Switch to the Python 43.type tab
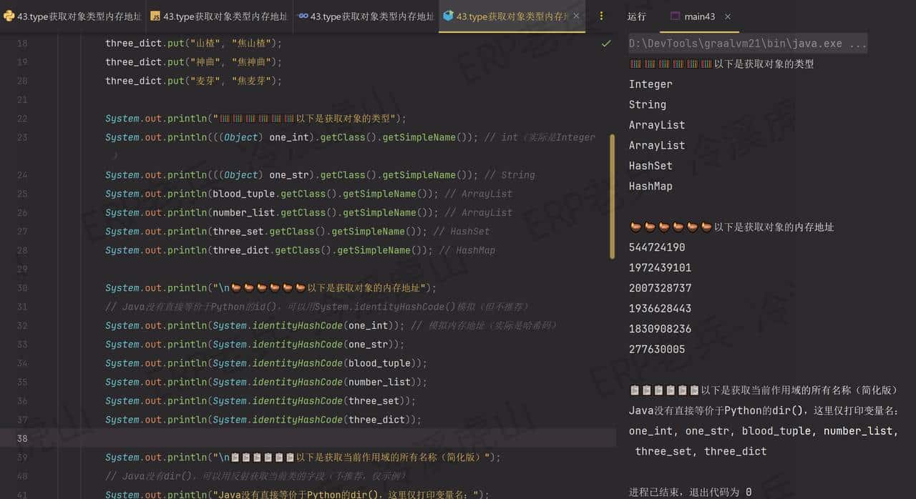This screenshot has width=916, height=499. coord(72,15)
